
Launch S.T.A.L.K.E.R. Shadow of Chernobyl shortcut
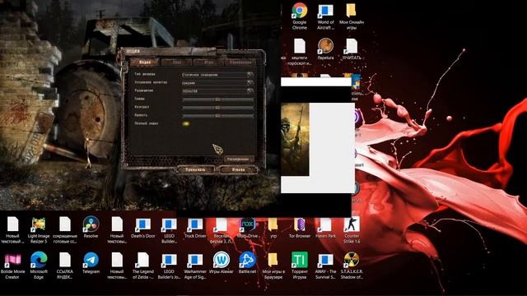tap(352, 266)
